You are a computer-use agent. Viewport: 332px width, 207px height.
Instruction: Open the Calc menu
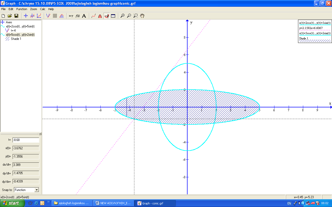click(43, 9)
